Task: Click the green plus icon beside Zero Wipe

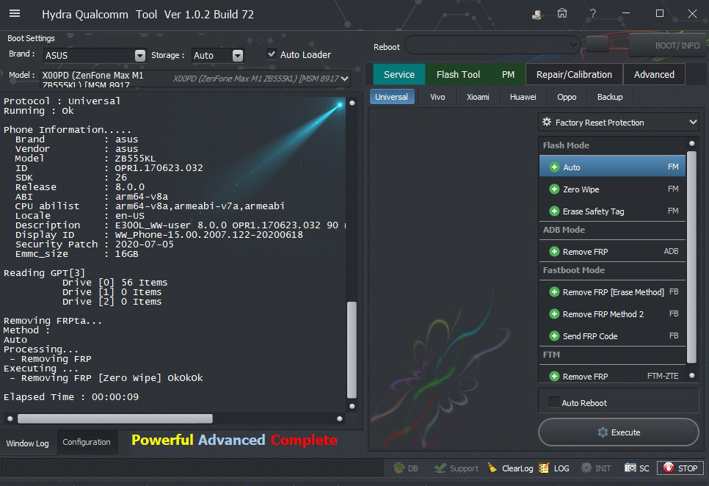Action: (554, 189)
